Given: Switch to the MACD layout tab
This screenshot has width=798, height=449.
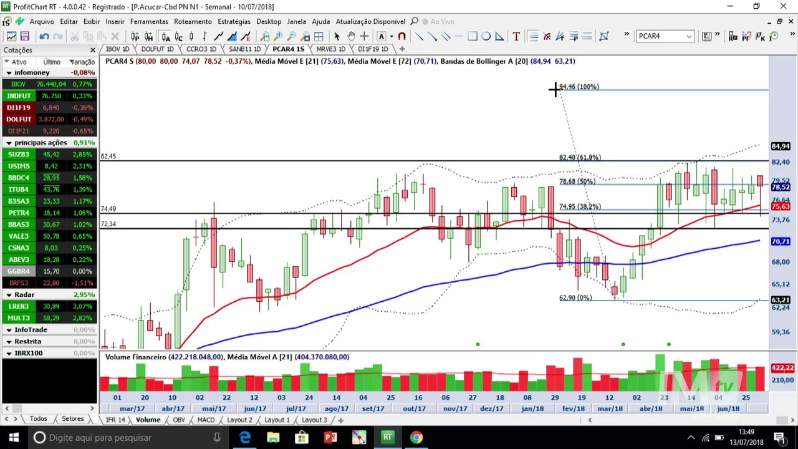Looking at the screenshot, I should click(x=206, y=420).
